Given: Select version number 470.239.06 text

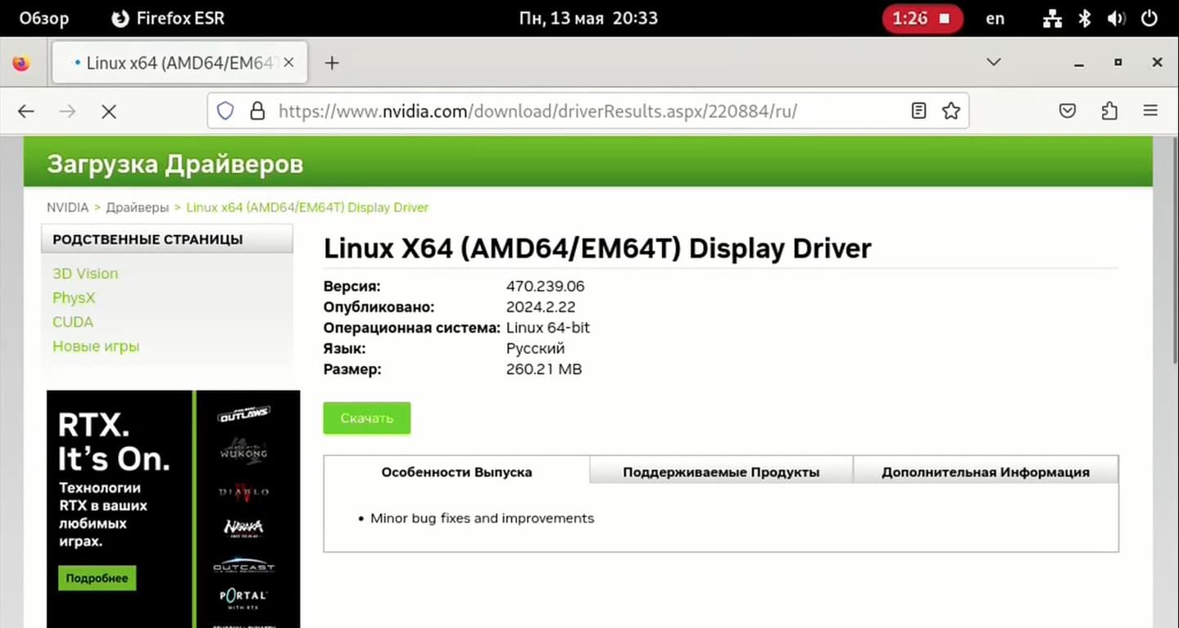Looking at the screenshot, I should tap(546, 287).
